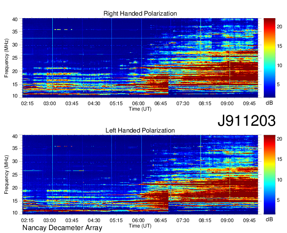Image resolution: width=287 pixels, height=233 pixels.
Task: Click the right-handed polarization spectrogram
Action: (x=140, y=58)
